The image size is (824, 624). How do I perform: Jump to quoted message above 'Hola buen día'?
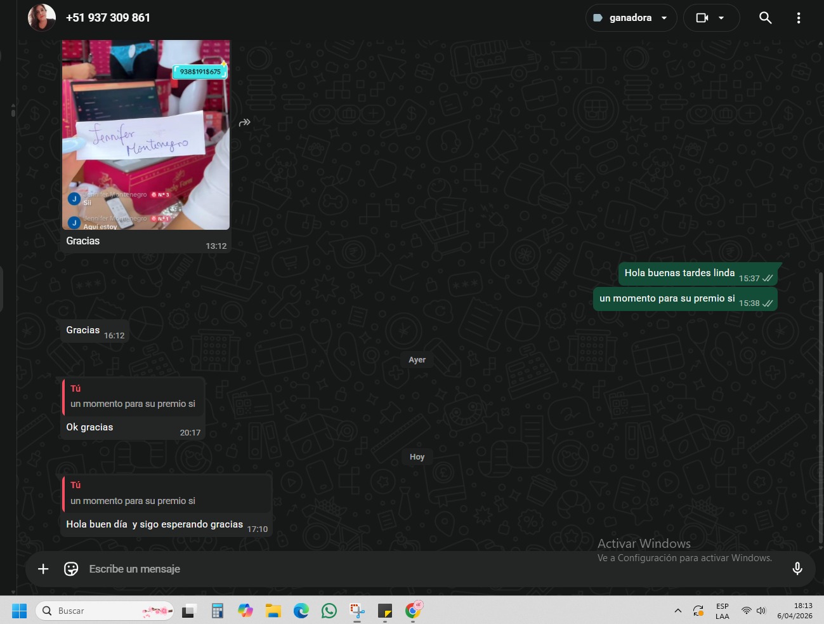(167, 494)
